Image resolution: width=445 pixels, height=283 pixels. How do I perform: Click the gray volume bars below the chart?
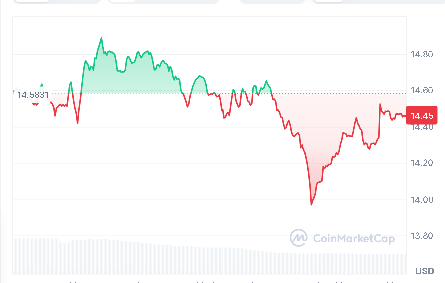[150, 257]
